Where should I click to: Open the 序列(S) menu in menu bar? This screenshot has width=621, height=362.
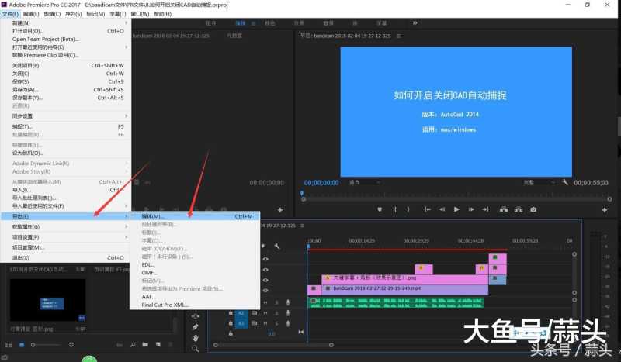tap(73, 14)
